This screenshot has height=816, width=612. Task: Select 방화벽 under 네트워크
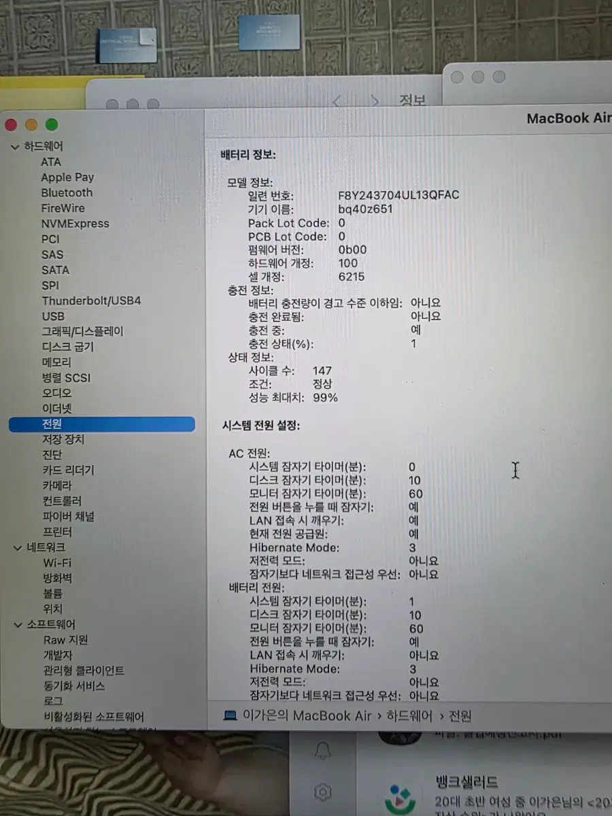click(58, 579)
